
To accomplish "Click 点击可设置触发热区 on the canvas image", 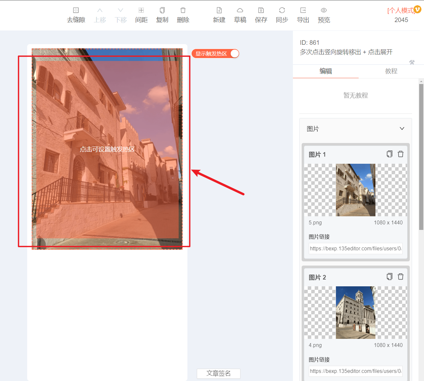I will pos(107,149).
